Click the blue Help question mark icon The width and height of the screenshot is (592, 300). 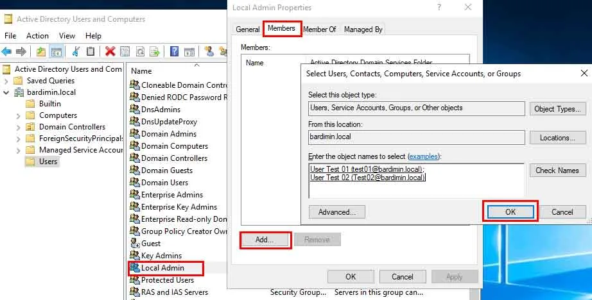[174, 51]
